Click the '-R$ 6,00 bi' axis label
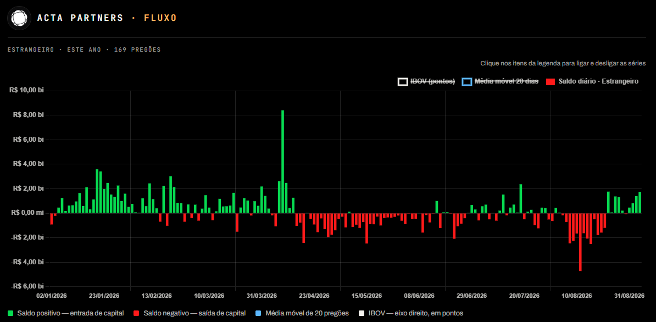The image size is (656, 322). (27, 286)
